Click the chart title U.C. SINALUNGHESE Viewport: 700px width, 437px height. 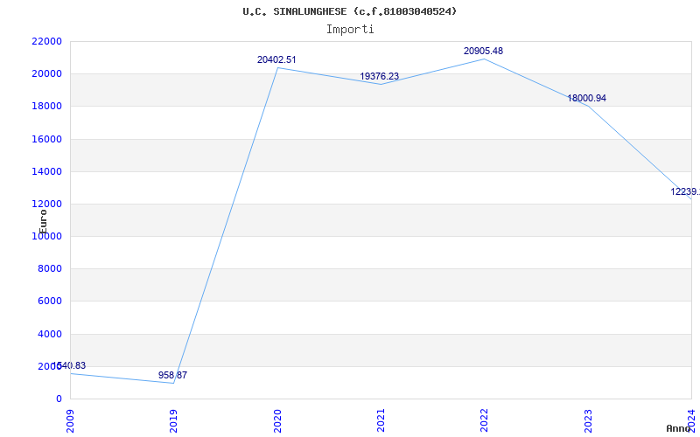pos(349,11)
